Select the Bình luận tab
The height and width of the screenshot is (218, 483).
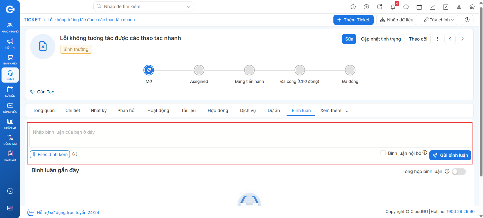(x=301, y=111)
